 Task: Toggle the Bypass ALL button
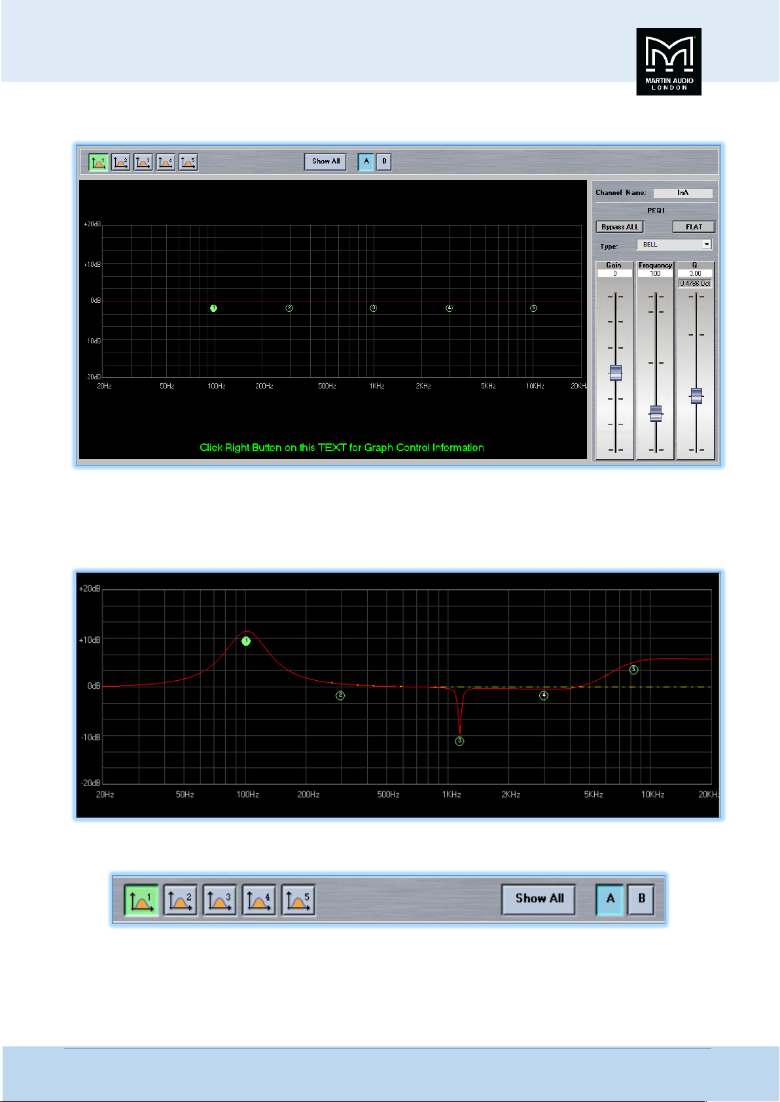click(620, 227)
